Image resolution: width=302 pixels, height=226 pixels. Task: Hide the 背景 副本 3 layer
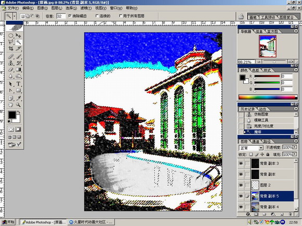point(241,164)
